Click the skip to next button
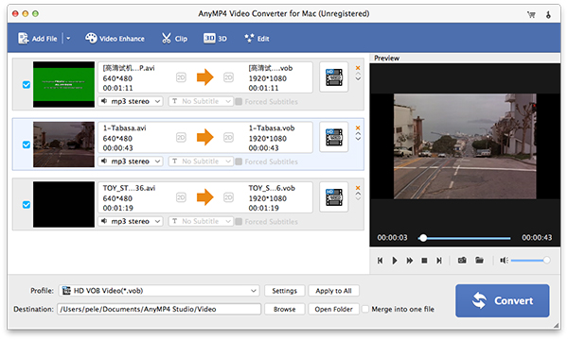 pos(439,261)
